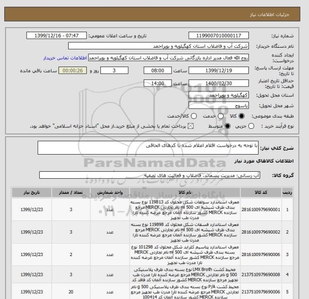Screen dimensions: 309x299
Task: Click the delivery province field کهگیلویه و بویراحمد
Action: (x=218, y=95)
